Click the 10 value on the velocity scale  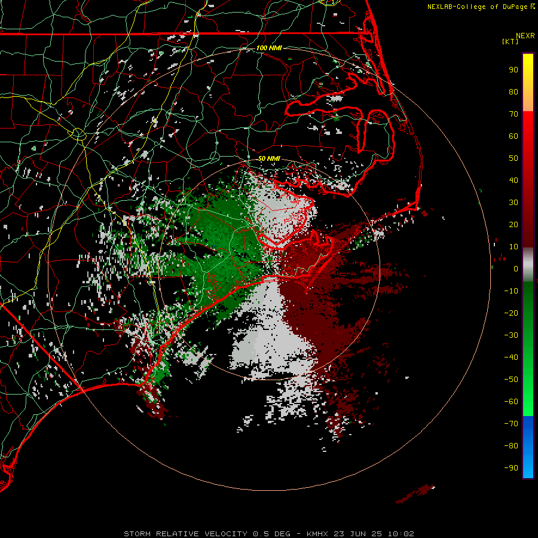click(513, 247)
